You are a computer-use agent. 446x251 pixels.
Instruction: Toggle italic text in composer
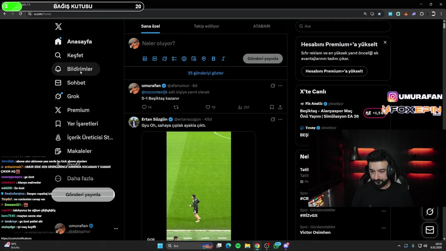coord(223,59)
